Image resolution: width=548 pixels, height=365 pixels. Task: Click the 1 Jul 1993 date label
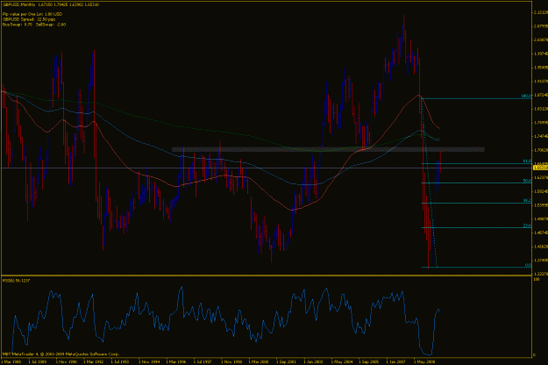tap(120, 361)
